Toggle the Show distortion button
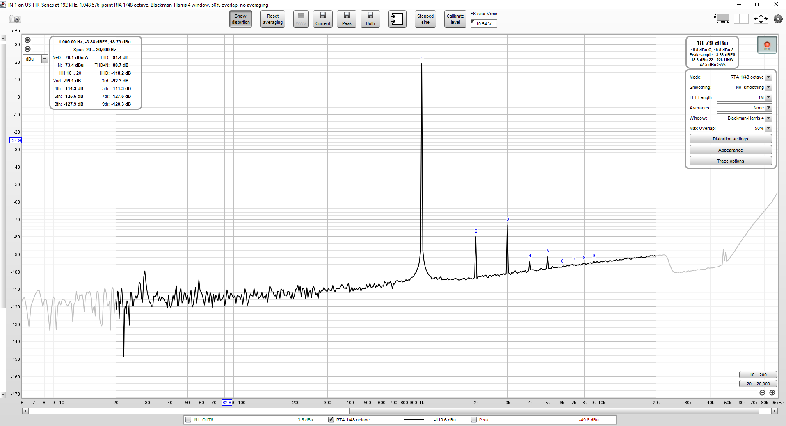This screenshot has width=786, height=426. pos(240,19)
